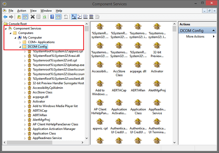
Task: Collapse the My Computer node
Action: click(x=15, y=38)
